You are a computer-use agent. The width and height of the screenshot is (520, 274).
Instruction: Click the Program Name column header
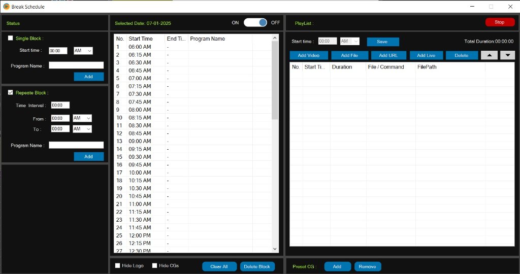tap(220, 39)
